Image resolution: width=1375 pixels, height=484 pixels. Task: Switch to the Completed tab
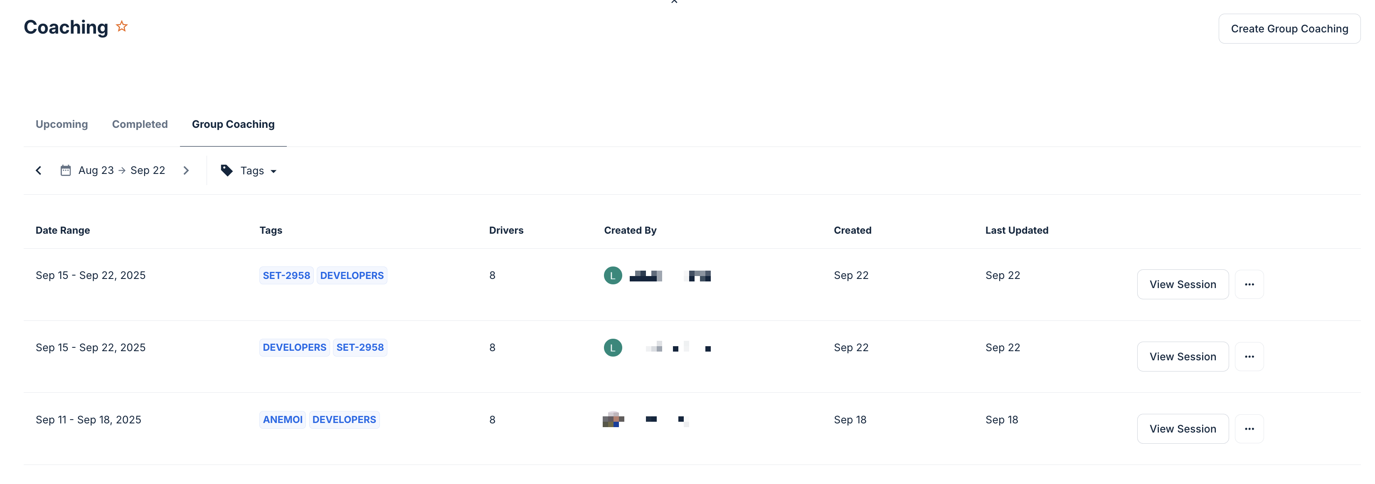coord(140,124)
